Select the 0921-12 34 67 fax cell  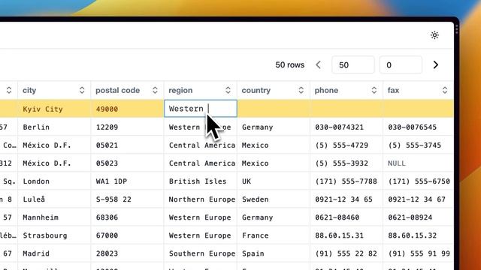pyautogui.click(x=419, y=199)
